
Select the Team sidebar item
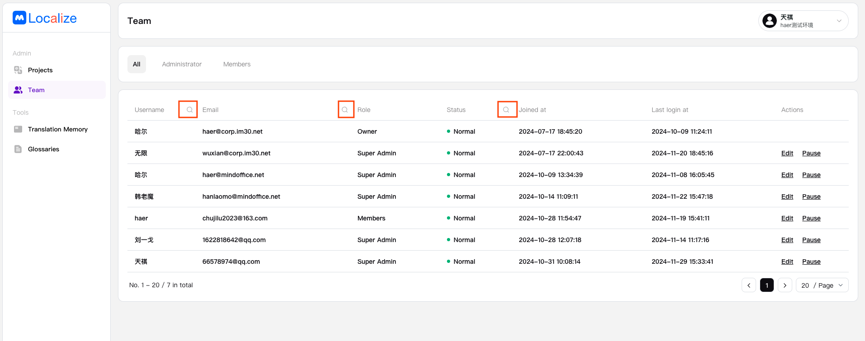click(36, 90)
